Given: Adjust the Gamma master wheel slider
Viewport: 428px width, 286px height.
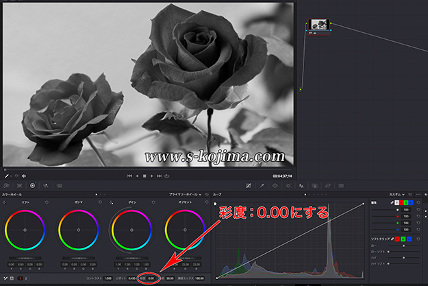Looking at the screenshot, I should click(79, 258).
